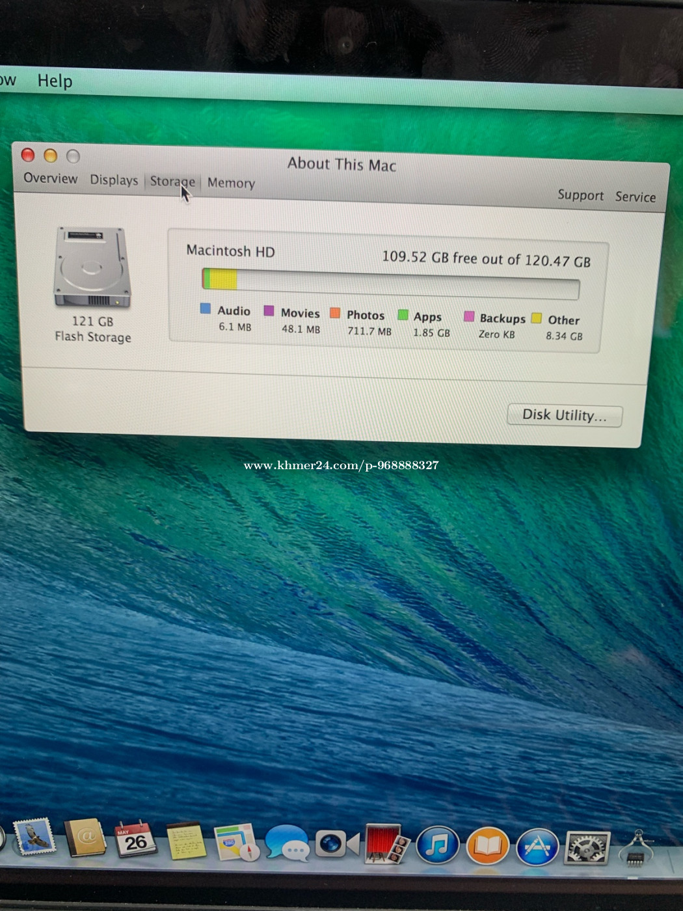Launch FaceTime from the Dock
The height and width of the screenshot is (911, 683).
coord(337,845)
